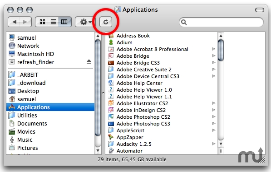Expand the Adobe Acrobat 8 Professional folder arrow

point(214,49)
